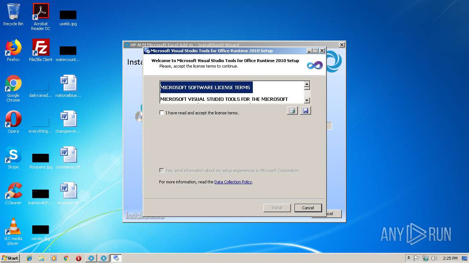
Task: Switch to the second InstallShield taskbar item
Action: (104, 258)
